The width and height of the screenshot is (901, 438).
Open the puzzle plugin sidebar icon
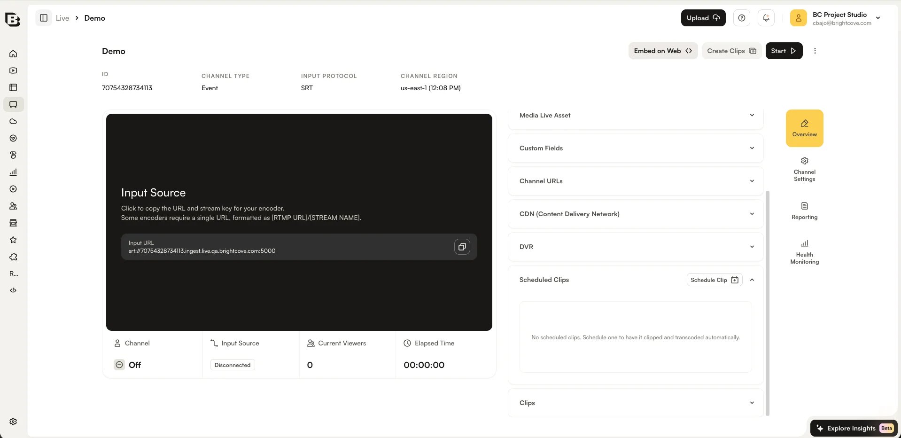(13, 257)
